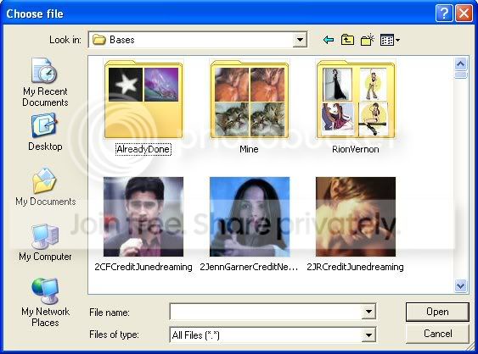Open My Computer in places bar
The width and height of the screenshot is (478, 354).
point(45,242)
